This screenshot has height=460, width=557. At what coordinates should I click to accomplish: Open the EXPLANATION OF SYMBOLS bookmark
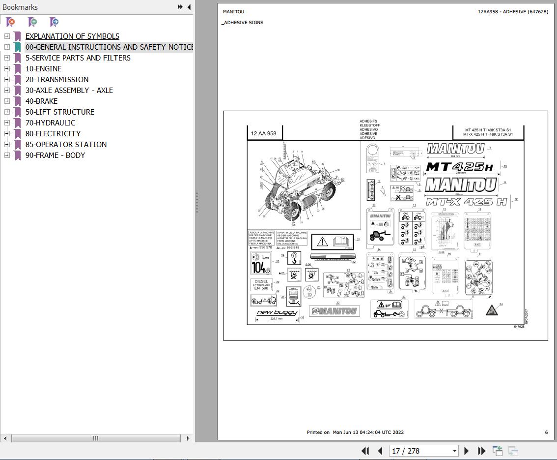pos(73,36)
